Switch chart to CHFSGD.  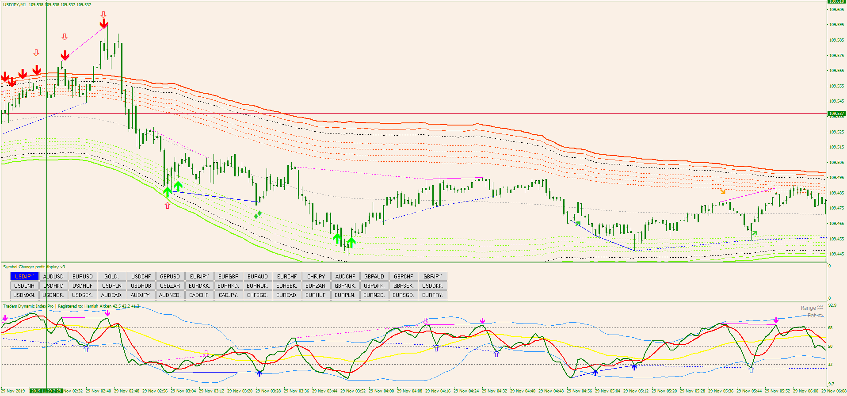258,295
